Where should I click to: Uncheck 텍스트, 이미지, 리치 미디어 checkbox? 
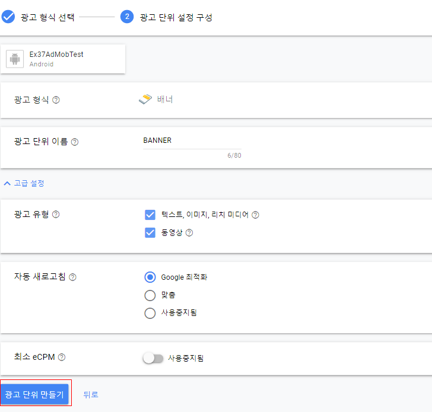pyautogui.click(x=150, y=215)
